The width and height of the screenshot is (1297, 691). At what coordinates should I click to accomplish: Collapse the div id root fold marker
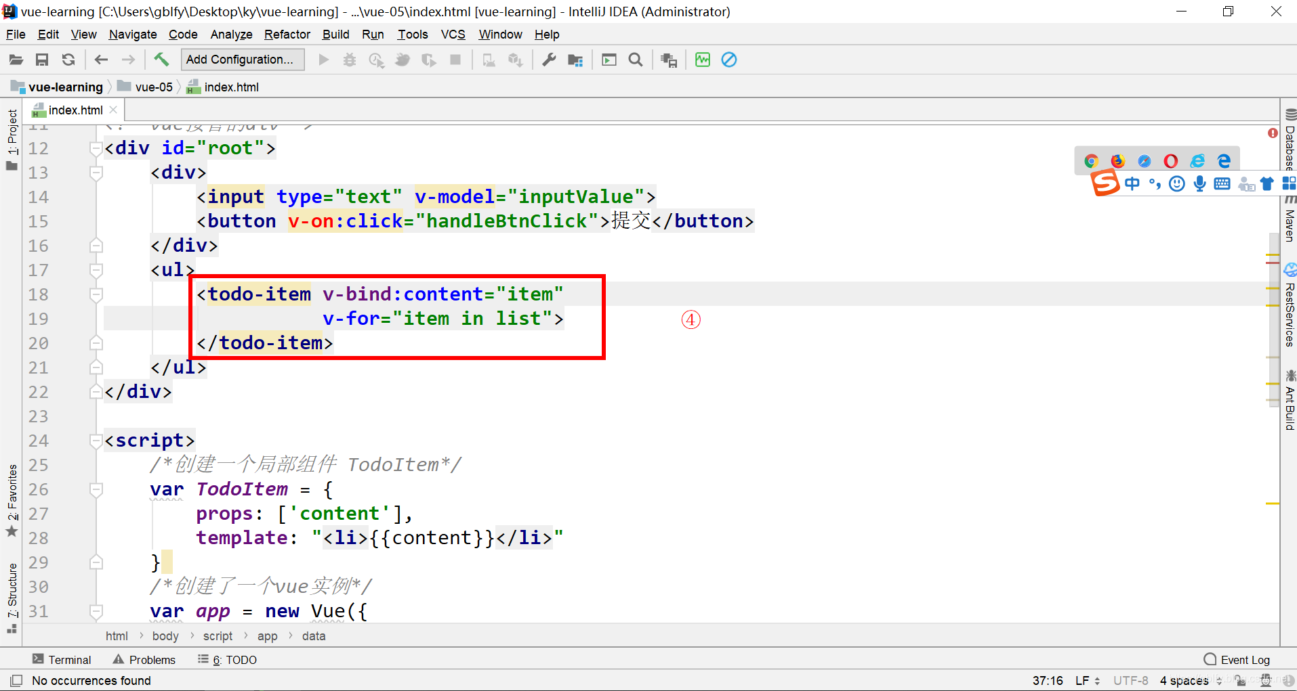96,148
